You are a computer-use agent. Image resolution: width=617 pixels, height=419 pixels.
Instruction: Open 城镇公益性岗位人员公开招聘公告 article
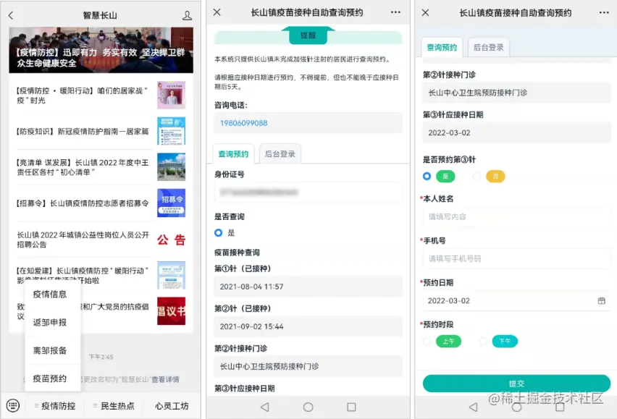83,240
